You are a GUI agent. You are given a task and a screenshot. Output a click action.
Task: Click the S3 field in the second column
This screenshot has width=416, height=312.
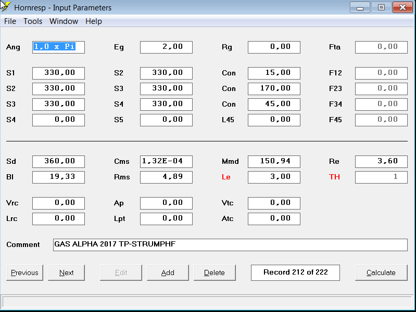coord(166,89)
